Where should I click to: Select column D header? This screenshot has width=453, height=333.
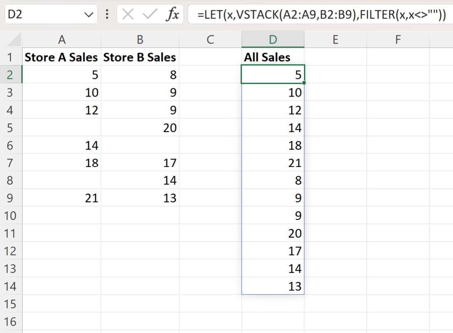[x=273, y=39]
